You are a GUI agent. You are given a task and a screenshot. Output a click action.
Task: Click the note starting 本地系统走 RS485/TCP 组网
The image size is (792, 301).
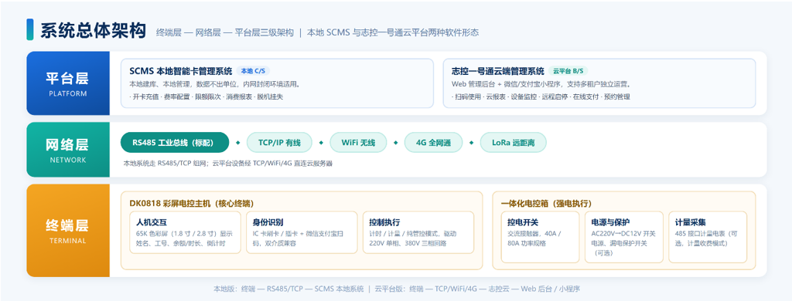pos(228,164)
